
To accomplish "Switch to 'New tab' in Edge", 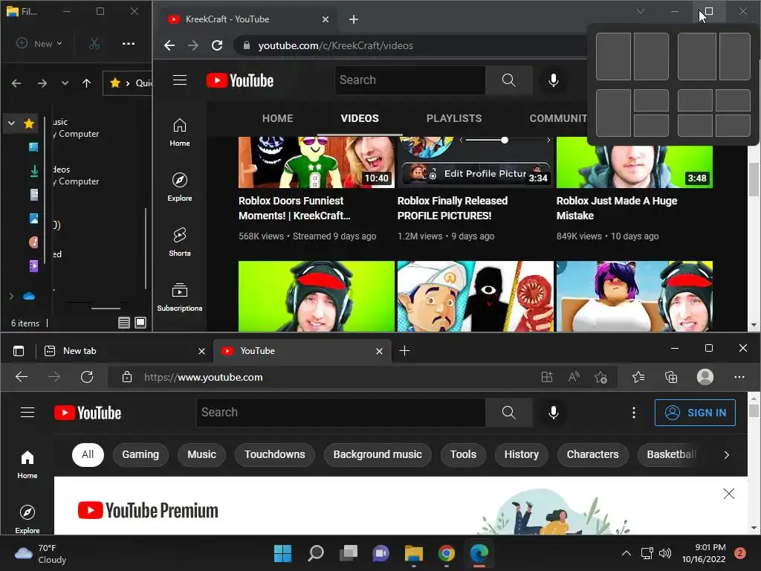I will click(124, 351).
